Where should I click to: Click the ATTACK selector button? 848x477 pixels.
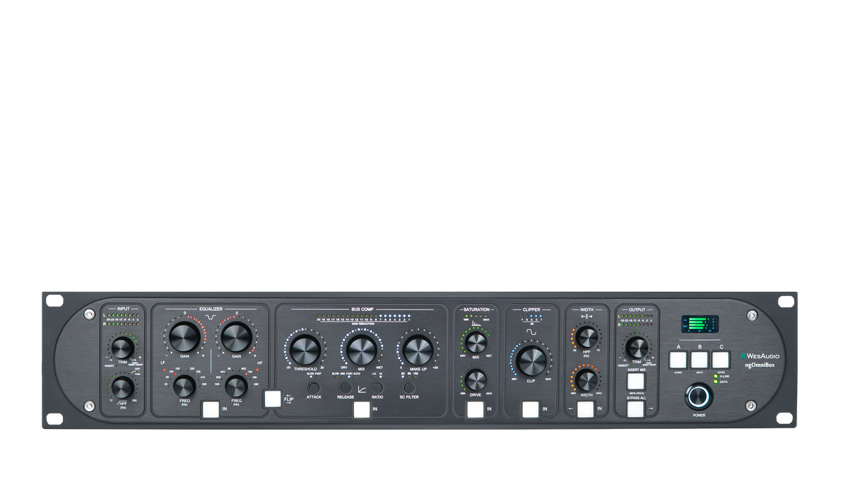[x=314, y=388]
